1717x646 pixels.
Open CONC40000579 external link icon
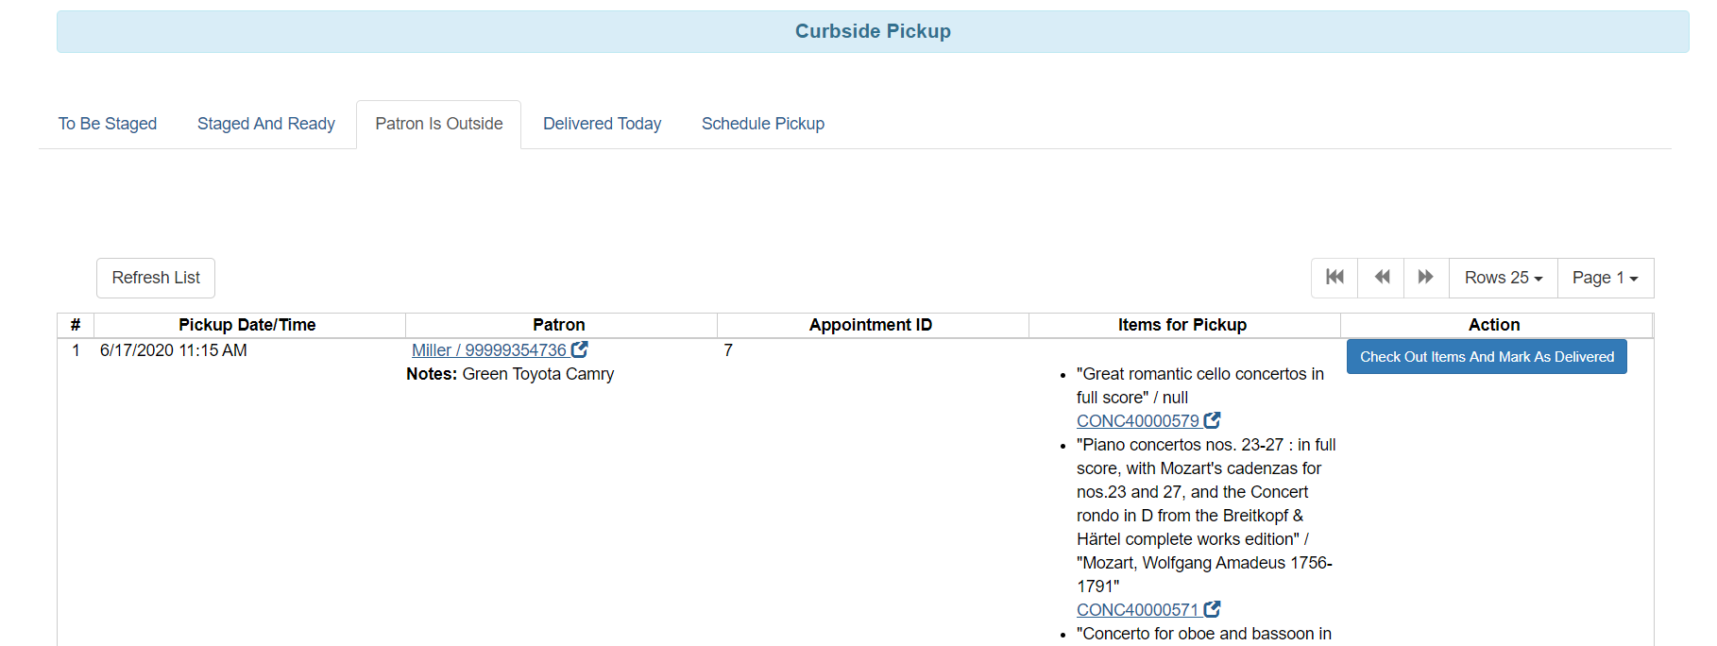[1213, 420]
